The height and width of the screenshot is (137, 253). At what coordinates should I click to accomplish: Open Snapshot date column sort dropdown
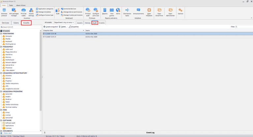pyautogui.click(x=83, y=30)
